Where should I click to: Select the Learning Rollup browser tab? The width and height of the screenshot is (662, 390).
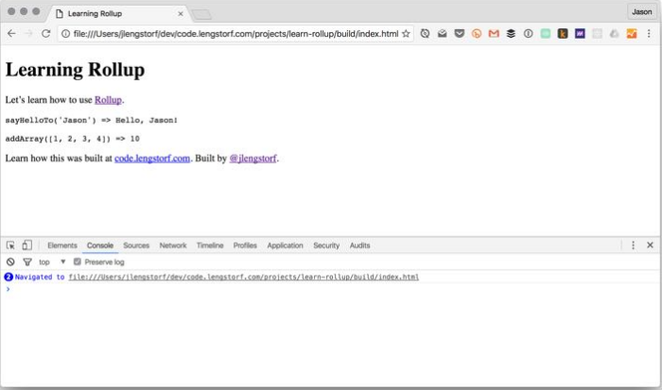pyautogui.click(x=116, y=13)
